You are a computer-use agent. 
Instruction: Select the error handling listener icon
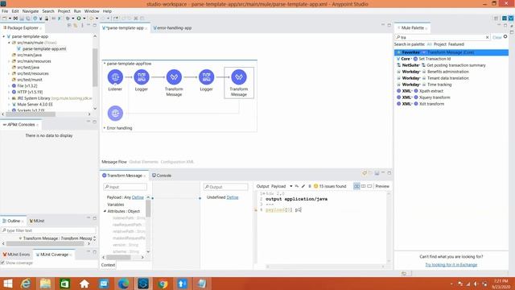tap(115, 113)
